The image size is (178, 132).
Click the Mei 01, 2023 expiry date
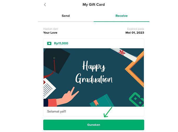coord(135,33)
